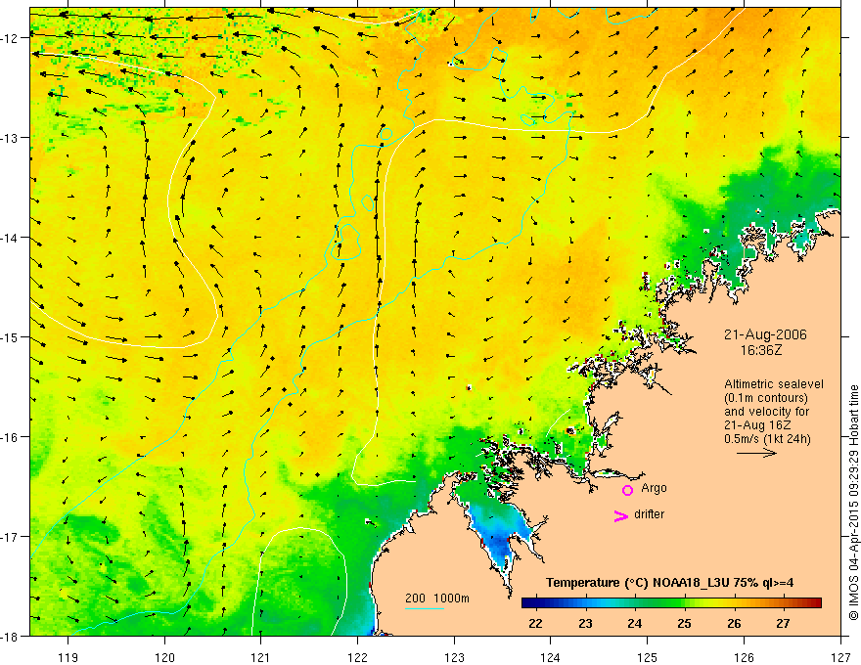Click the colorbar tick label 25
Viewport: 861px width, 665px height.
pos(684,623)
